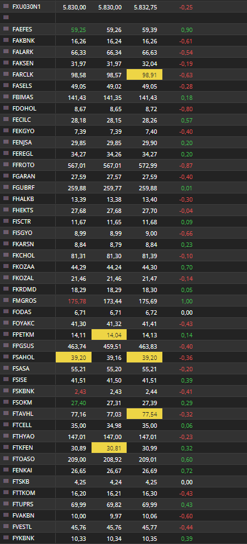The height and width of the screenshot is (544, 247).
Task: Click the 0,90 change value for FAEFES
Action: [x=187, y=30]
